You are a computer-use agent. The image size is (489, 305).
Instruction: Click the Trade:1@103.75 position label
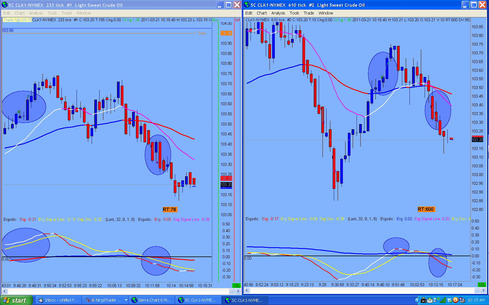(17, 20)
